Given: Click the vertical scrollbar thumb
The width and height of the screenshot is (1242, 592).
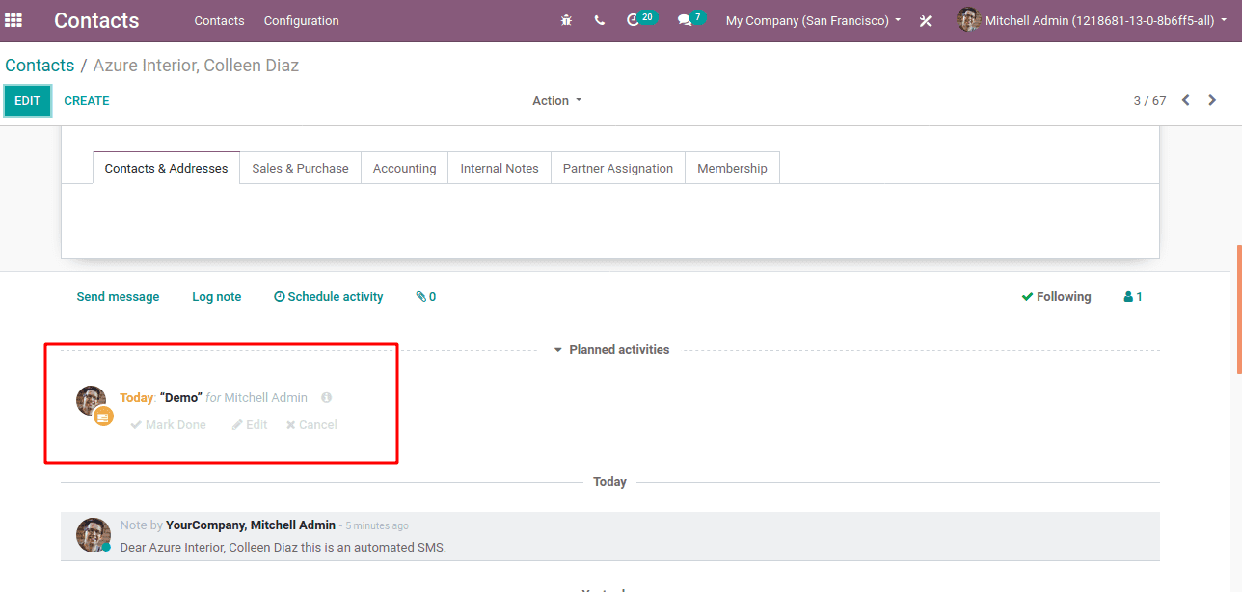Looking at the screenshot, I should (1239, 309).
